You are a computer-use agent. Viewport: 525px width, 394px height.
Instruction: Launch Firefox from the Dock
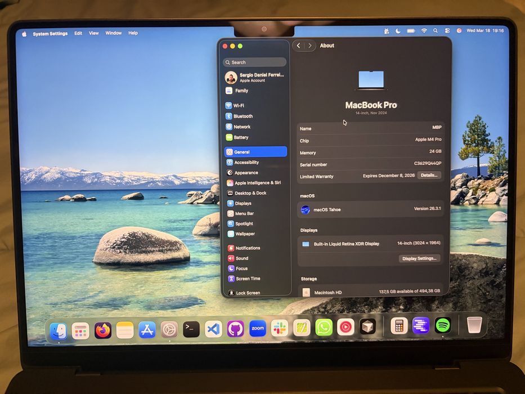(103, 330)
